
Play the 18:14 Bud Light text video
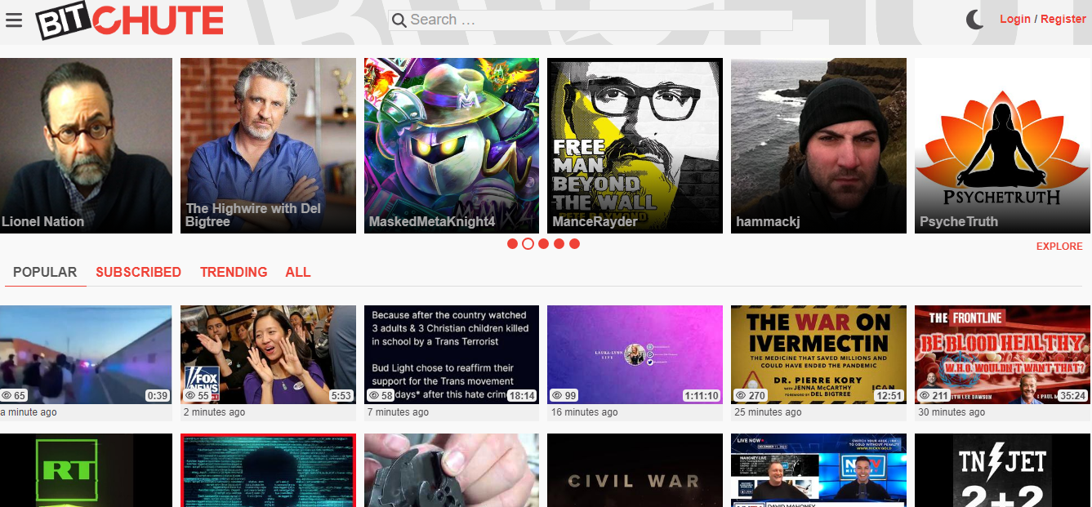(452, 354)
